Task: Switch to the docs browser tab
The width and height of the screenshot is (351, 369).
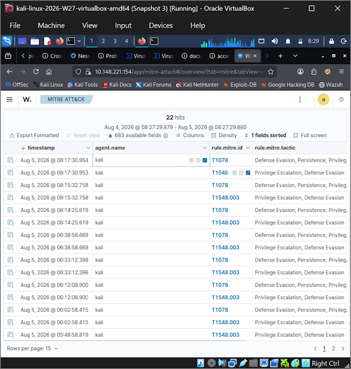Action: (x=191, y=56)
